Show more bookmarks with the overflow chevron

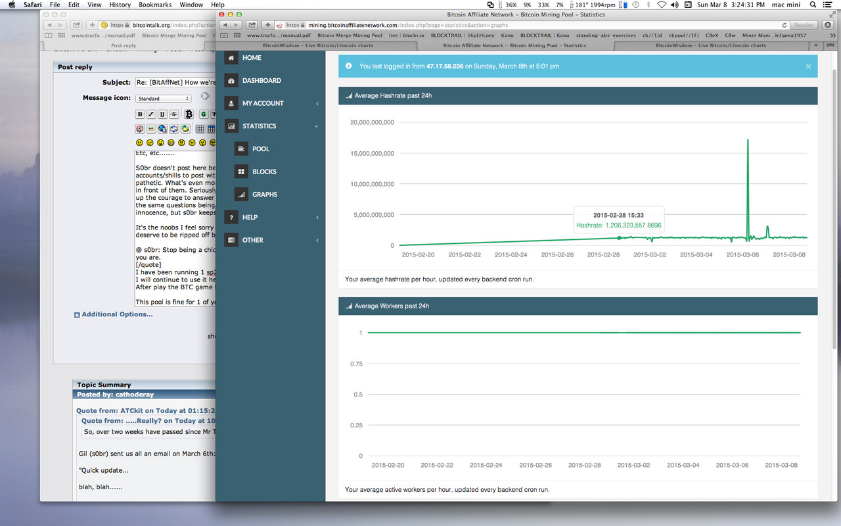click(x=832, y=36)
